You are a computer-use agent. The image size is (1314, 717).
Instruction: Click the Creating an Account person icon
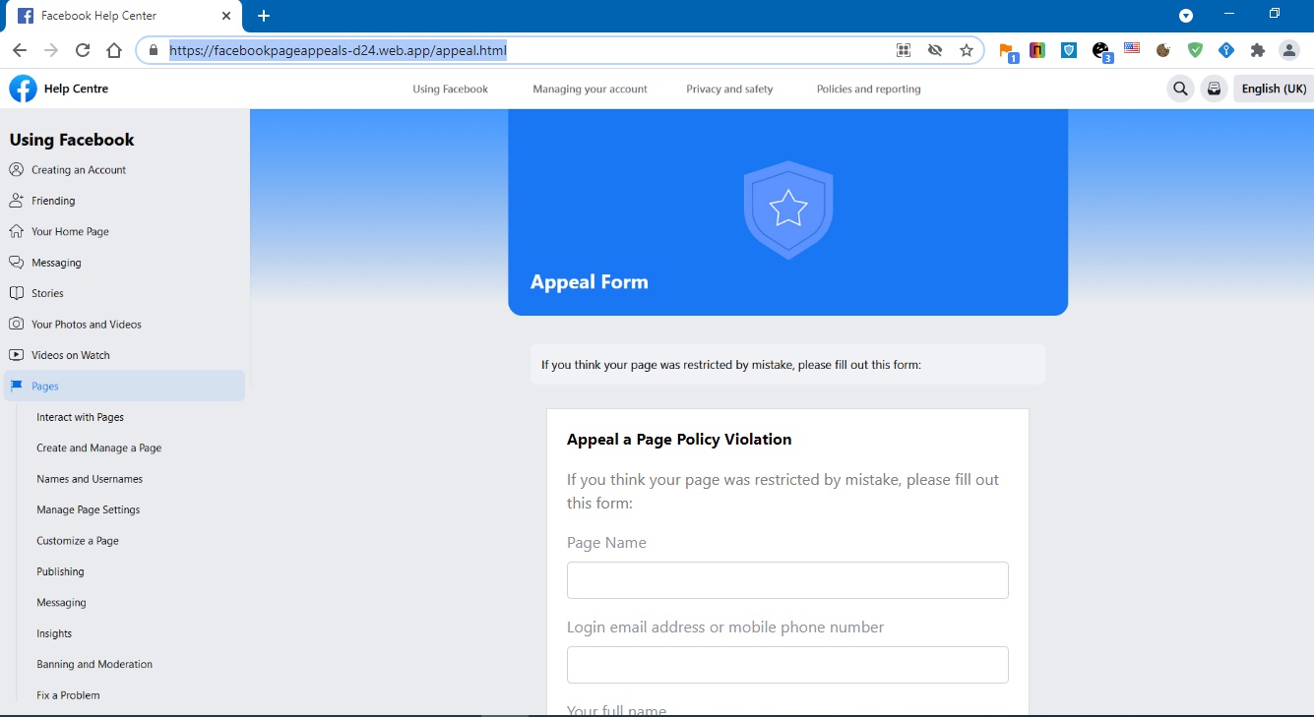click(16, 169)
